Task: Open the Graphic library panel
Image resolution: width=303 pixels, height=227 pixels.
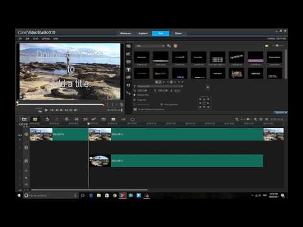Action: click(128, 78)
